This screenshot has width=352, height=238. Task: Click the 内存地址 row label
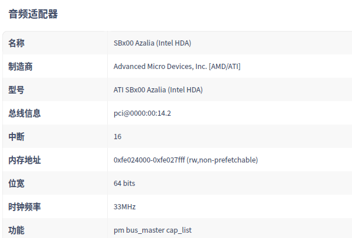tap(25, 160)
